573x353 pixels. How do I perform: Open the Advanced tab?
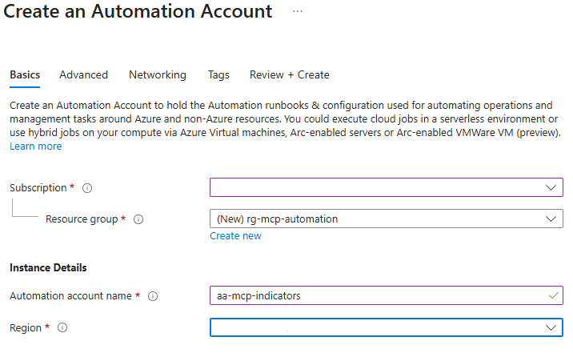click(84, 75)
